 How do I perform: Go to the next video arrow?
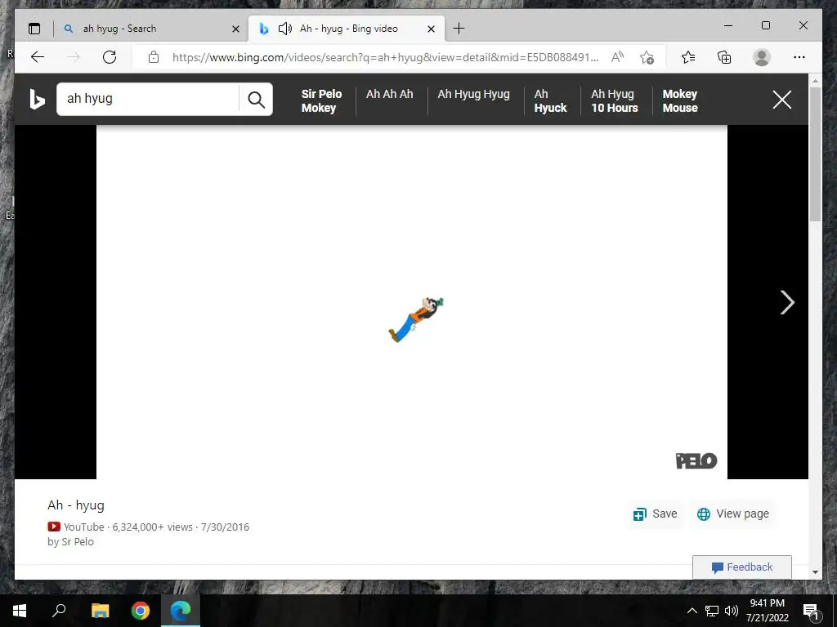click(787, 302)
